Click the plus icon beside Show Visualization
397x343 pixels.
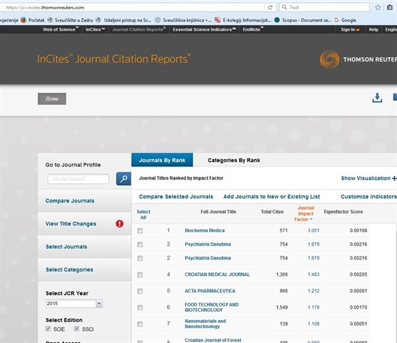click(394, 179)
